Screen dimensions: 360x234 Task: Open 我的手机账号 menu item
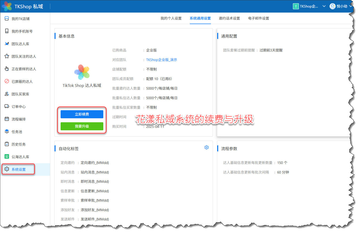[x=25, y=31]
